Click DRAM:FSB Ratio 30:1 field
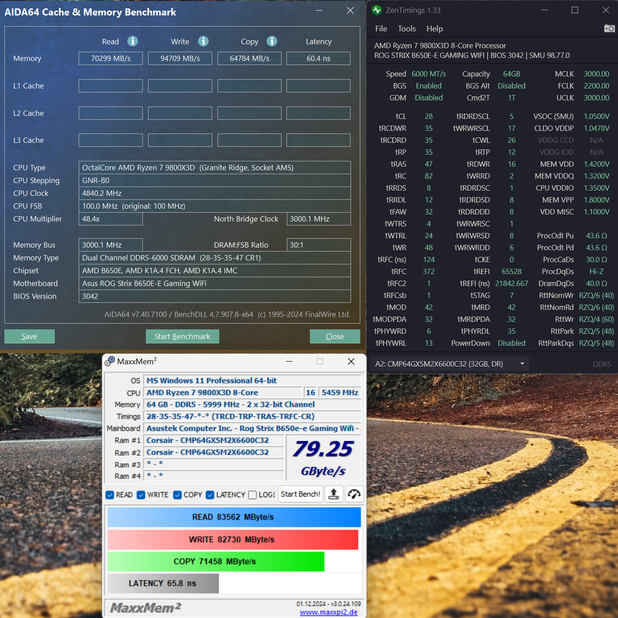 (x=319, y=245)
